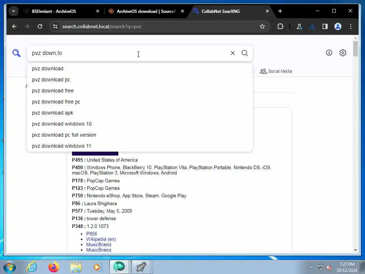Bookmark this page with star icon

coord(262,26)
